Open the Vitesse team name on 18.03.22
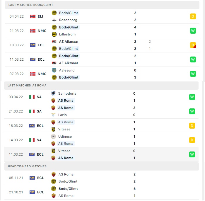The width and height of the screenshot is (205, 201). 64,129
